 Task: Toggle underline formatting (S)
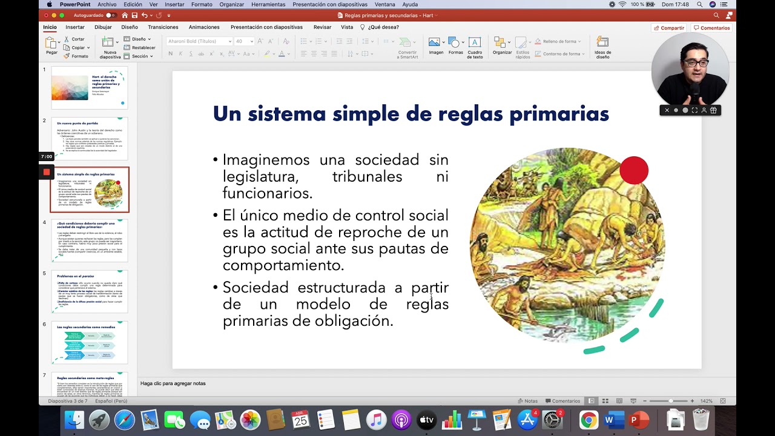191,54
